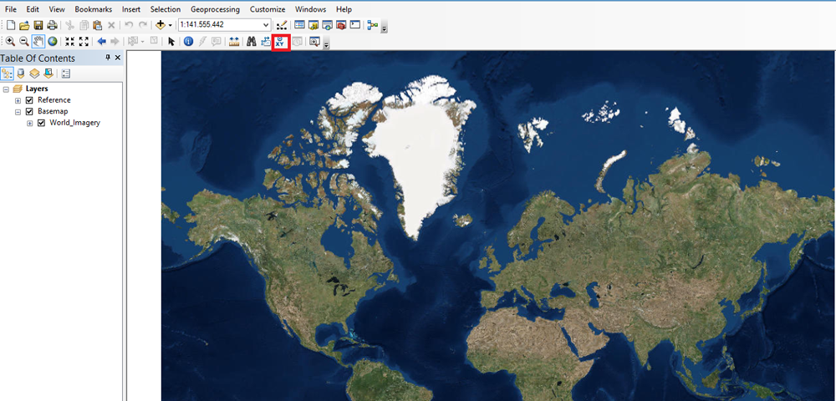Image resolution: width=836 pixels, height=401 pixels.
Task: Click the Measure ruler tool
Action: pyautogui.click(x=233, y=41)
